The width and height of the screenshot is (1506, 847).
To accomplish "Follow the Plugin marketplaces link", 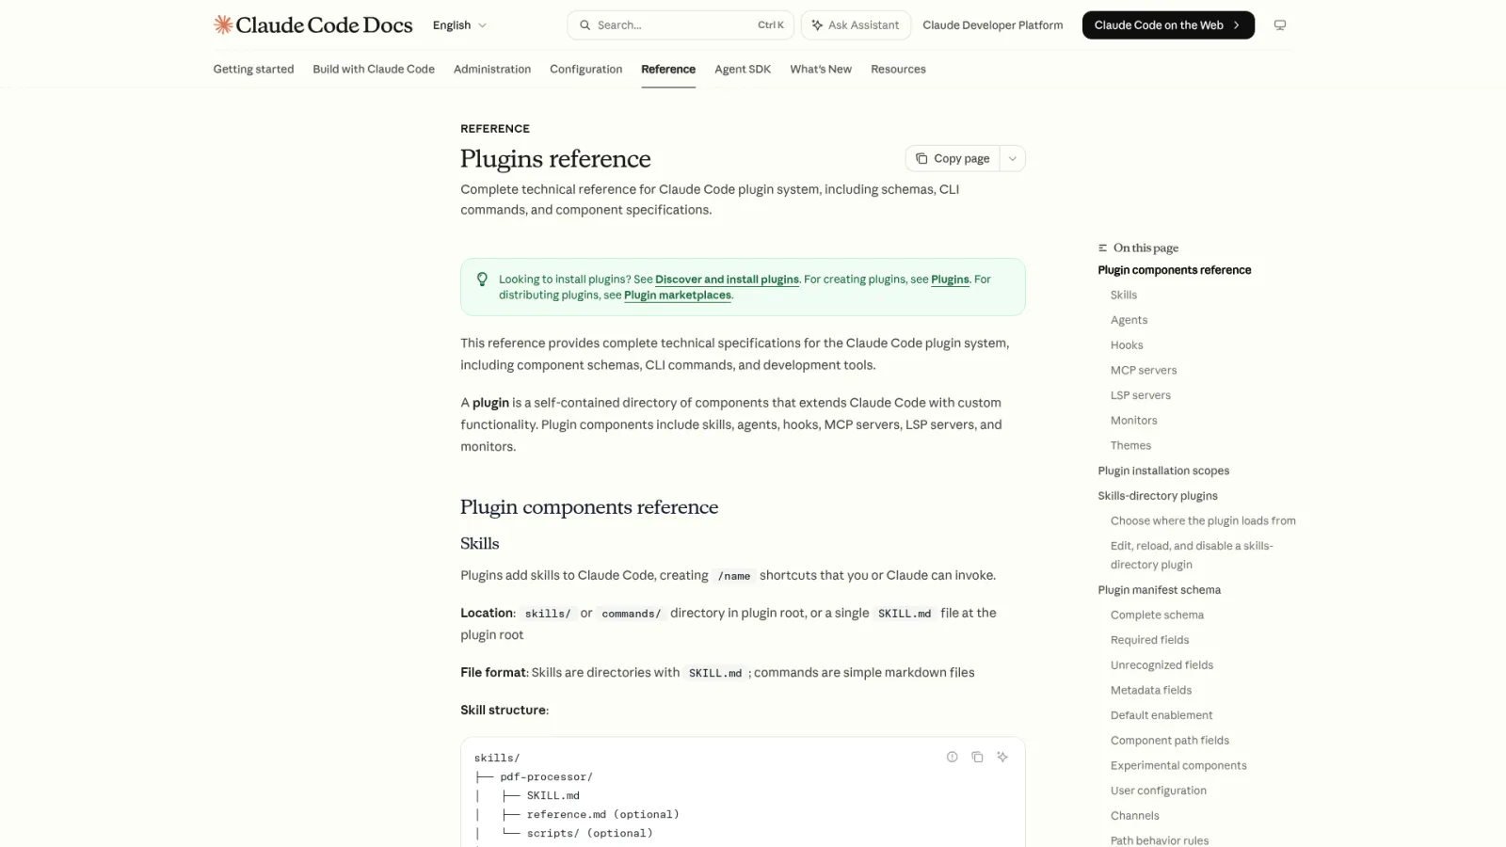I will [x=677, y=296].
